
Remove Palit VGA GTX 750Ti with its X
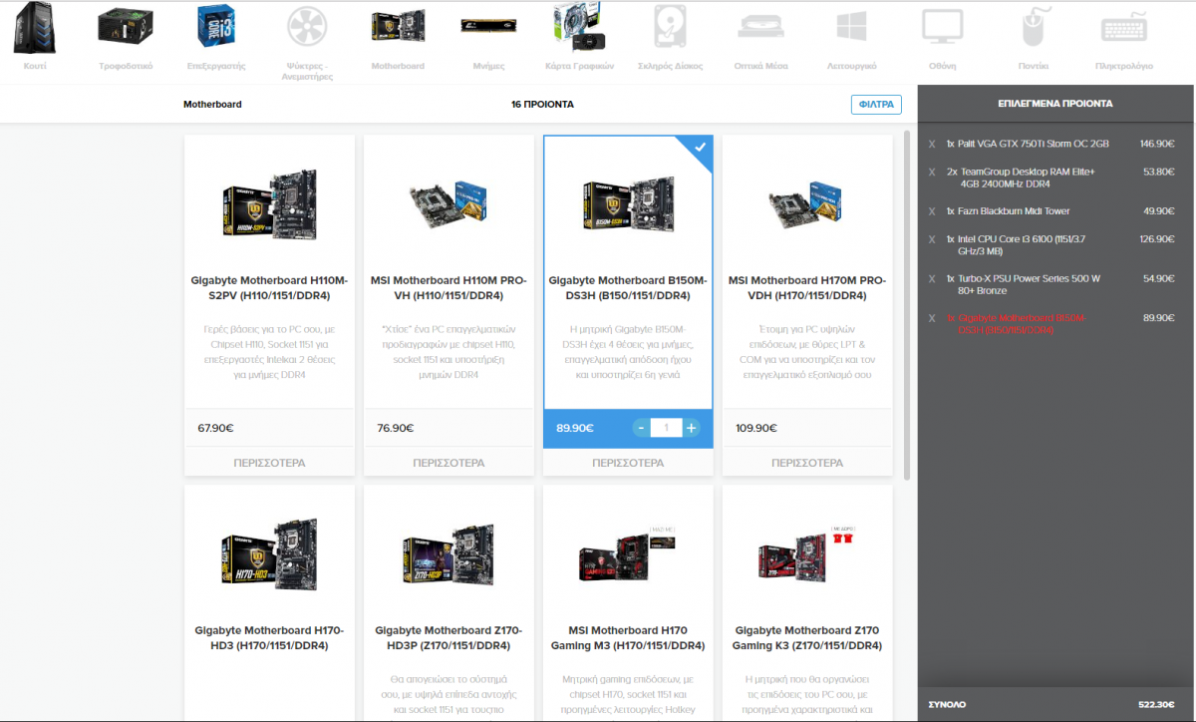tap(932, 144)
